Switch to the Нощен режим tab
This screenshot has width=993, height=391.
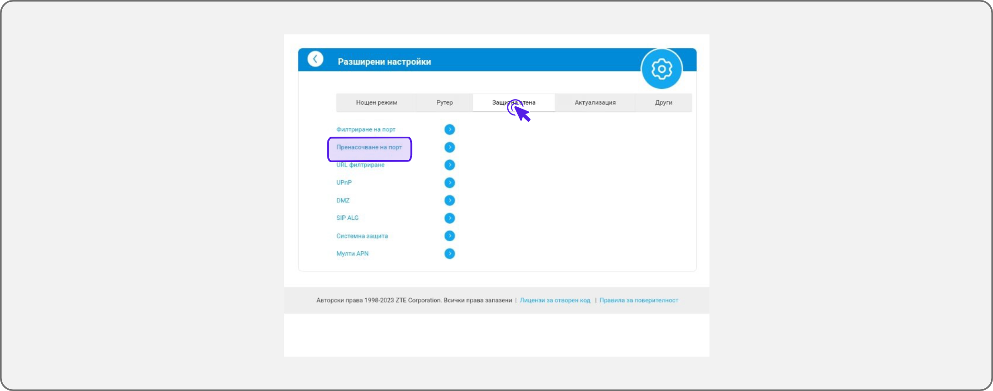pos(376,103)
